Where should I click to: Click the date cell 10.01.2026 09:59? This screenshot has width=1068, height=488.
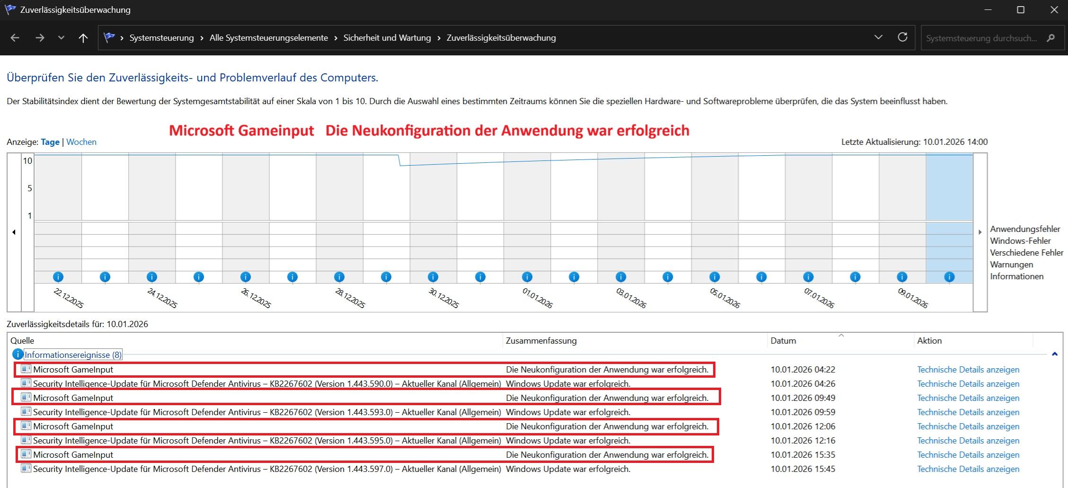803,412
